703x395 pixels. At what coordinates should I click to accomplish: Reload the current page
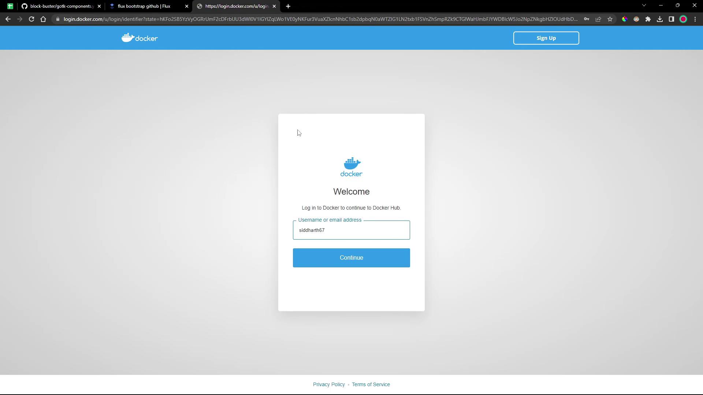(31, 19)
